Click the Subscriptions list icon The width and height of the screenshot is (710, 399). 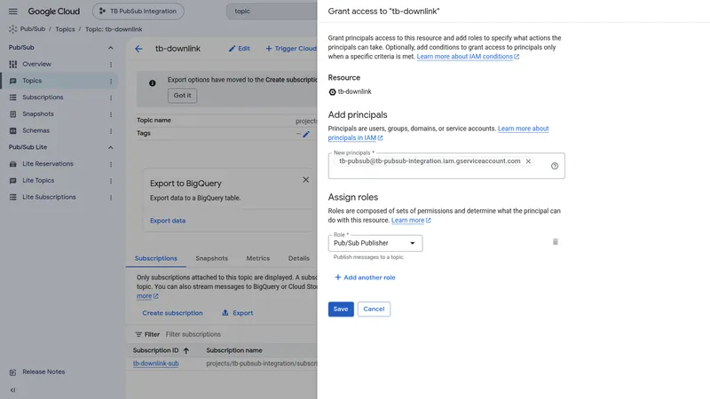coord(12,98)
